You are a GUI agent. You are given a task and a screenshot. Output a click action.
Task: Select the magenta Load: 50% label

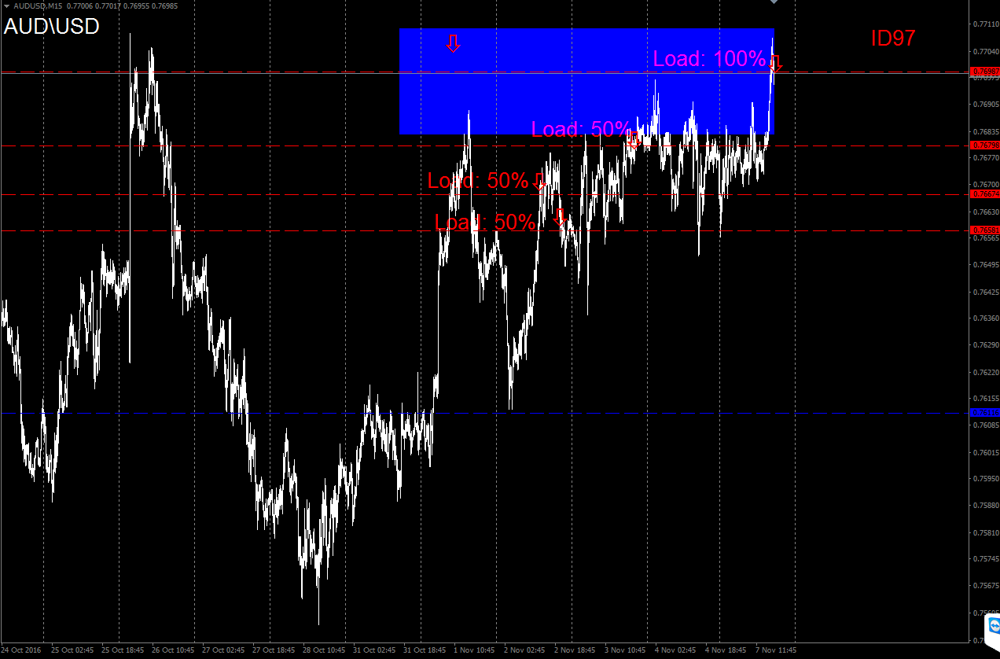coord(580,129)
